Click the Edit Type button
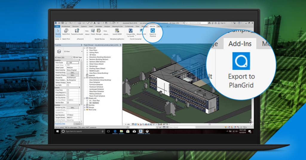306x160 pixels. pos(77,57)
